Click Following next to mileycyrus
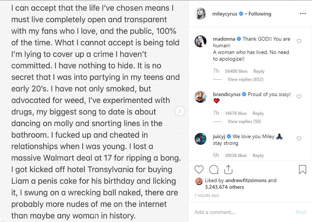 pyautogui.click(x=260, y=14)
